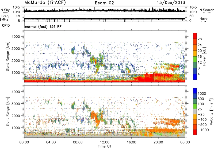The image size is (214, 148).
Task: Click the '04:00' time tick label
Action: pos(51,142)
